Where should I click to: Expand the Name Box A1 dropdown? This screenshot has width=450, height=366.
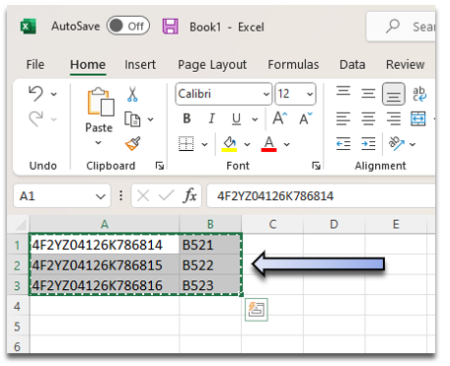point(101,196)
